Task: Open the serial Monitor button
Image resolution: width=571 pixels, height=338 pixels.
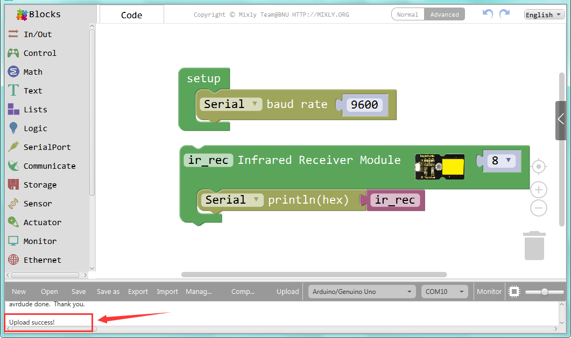Action: click(489, 292)
